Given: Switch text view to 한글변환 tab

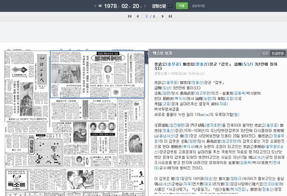Looking at the screenshot, I should pos(278,53).
